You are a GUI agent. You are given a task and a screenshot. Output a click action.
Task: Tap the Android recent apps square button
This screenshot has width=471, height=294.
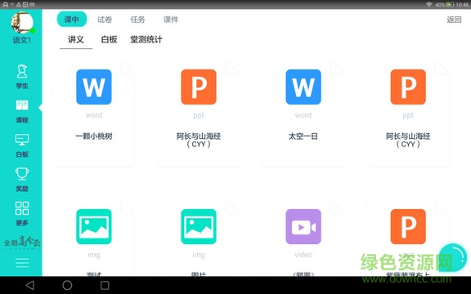tap(105, 285)
